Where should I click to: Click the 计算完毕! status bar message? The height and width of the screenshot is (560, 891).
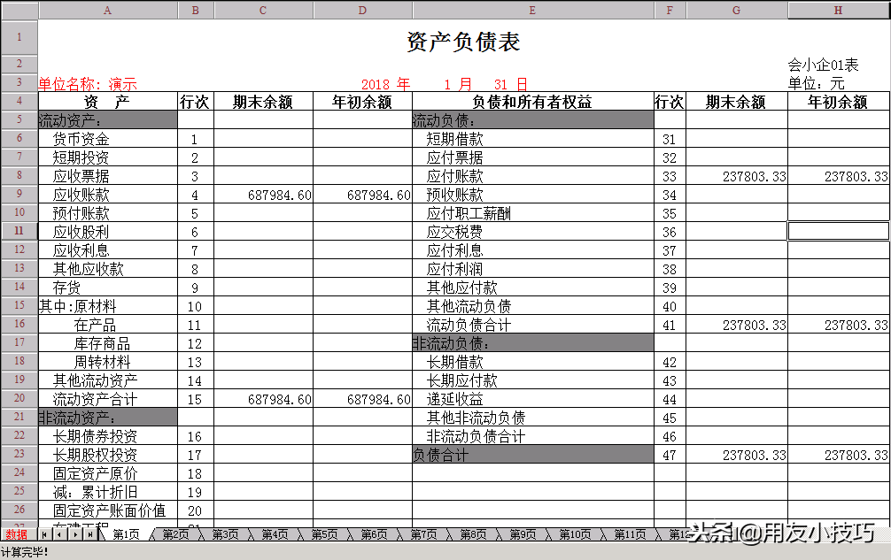pyautogui.click(x=25, y=551)
